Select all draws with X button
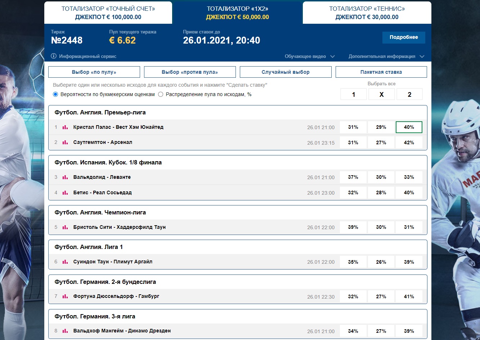Viewport: 480px width, 340px height. coord(381,94)
